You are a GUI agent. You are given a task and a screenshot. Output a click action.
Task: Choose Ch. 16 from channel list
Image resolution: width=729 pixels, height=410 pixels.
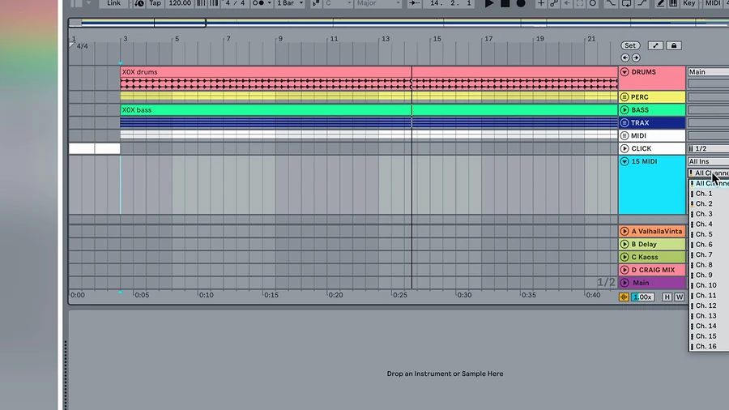pos(709,346)
